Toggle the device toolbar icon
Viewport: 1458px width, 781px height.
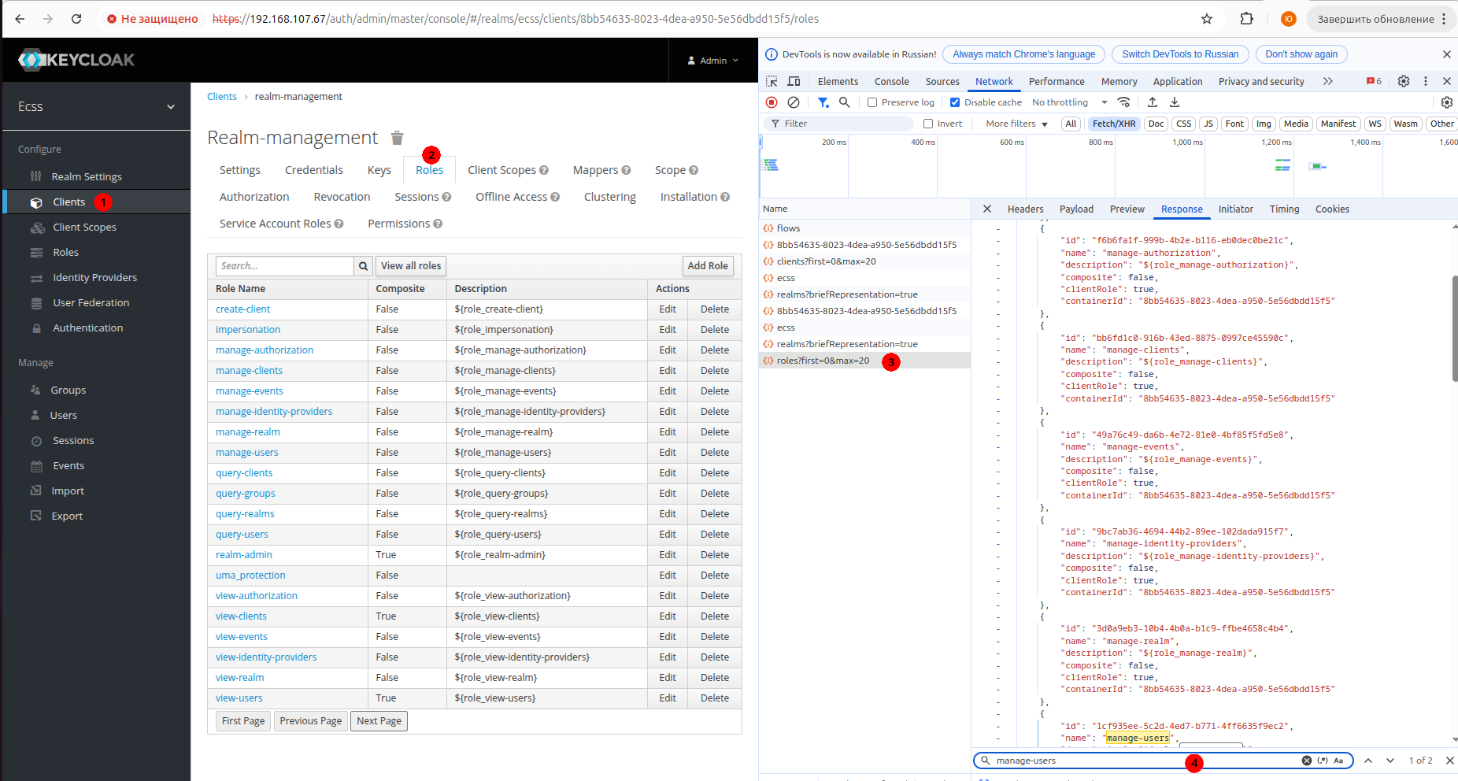click(x=794, y=81)
